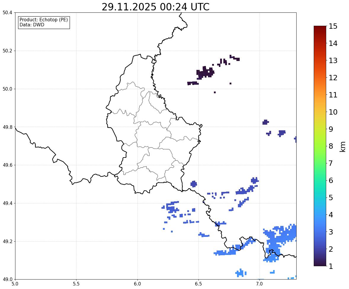Click longitude axis label "6.5"
Image resolution: width=349 pixels, height=289 pixels.
pyautogui.click(x=198, y=284)
